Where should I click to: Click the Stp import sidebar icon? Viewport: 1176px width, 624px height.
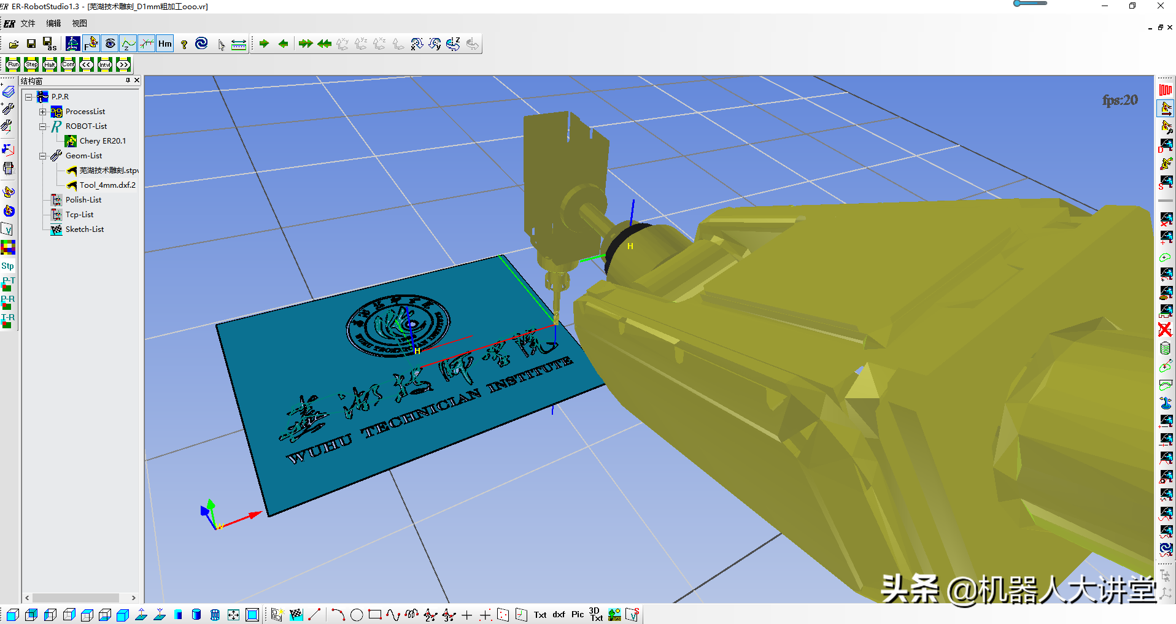[7, 266]
